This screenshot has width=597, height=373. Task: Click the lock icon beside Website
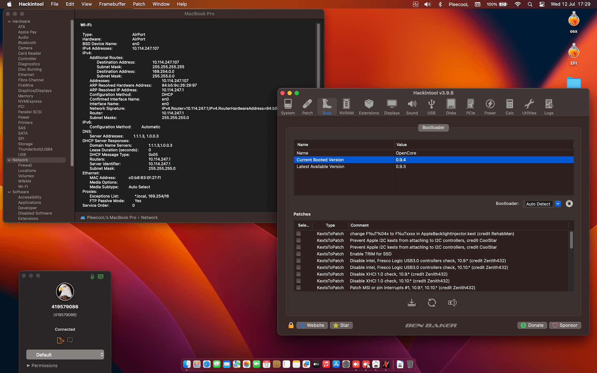[x=291, y=325]
